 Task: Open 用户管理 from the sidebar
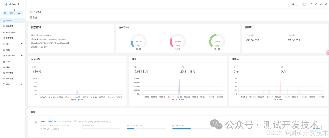pyautogui.click(x=9, y=73)
